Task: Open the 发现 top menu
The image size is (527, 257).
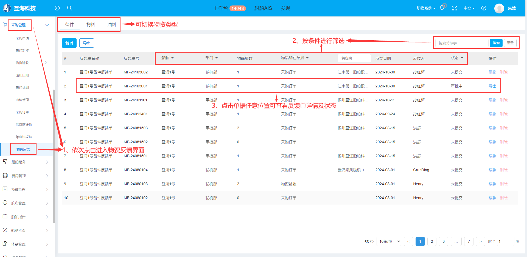Action: point(285,8)
